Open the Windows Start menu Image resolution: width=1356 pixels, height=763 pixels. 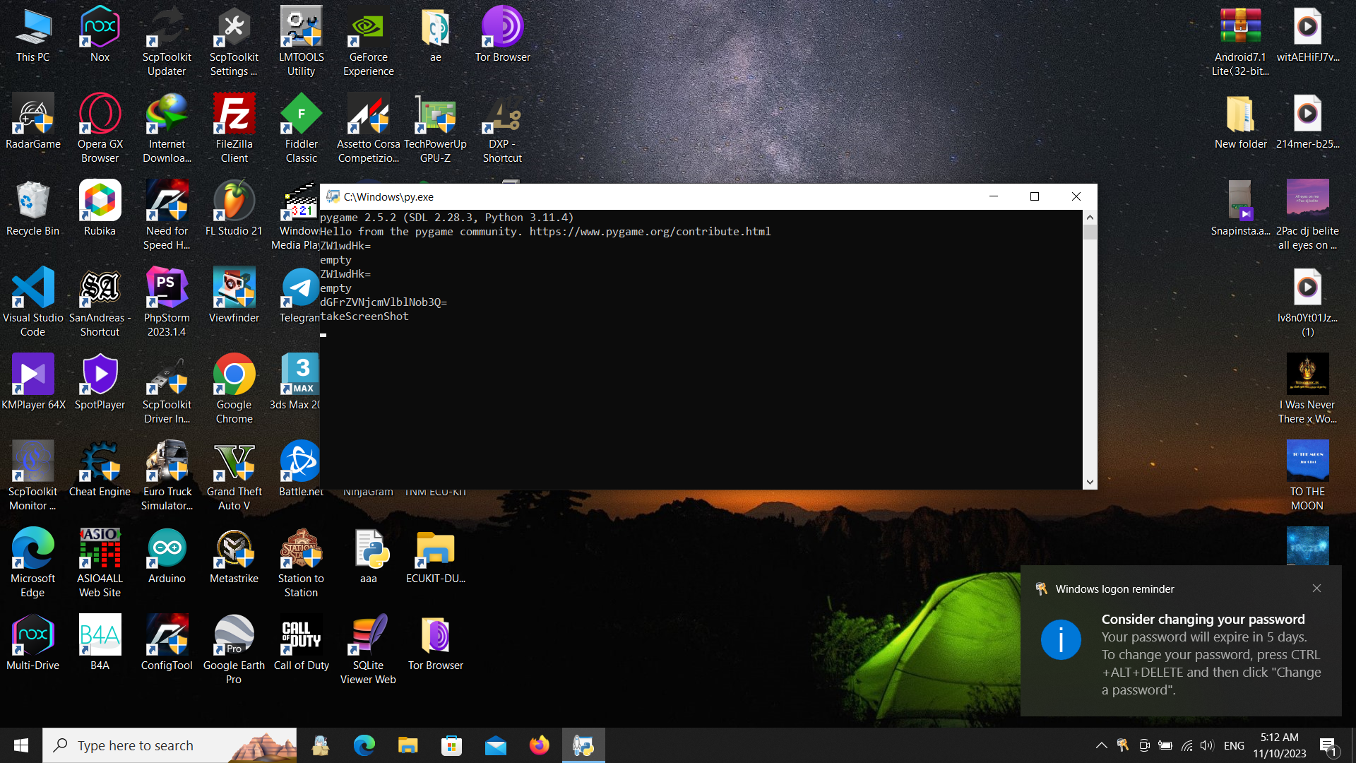[x=21, y=745]
